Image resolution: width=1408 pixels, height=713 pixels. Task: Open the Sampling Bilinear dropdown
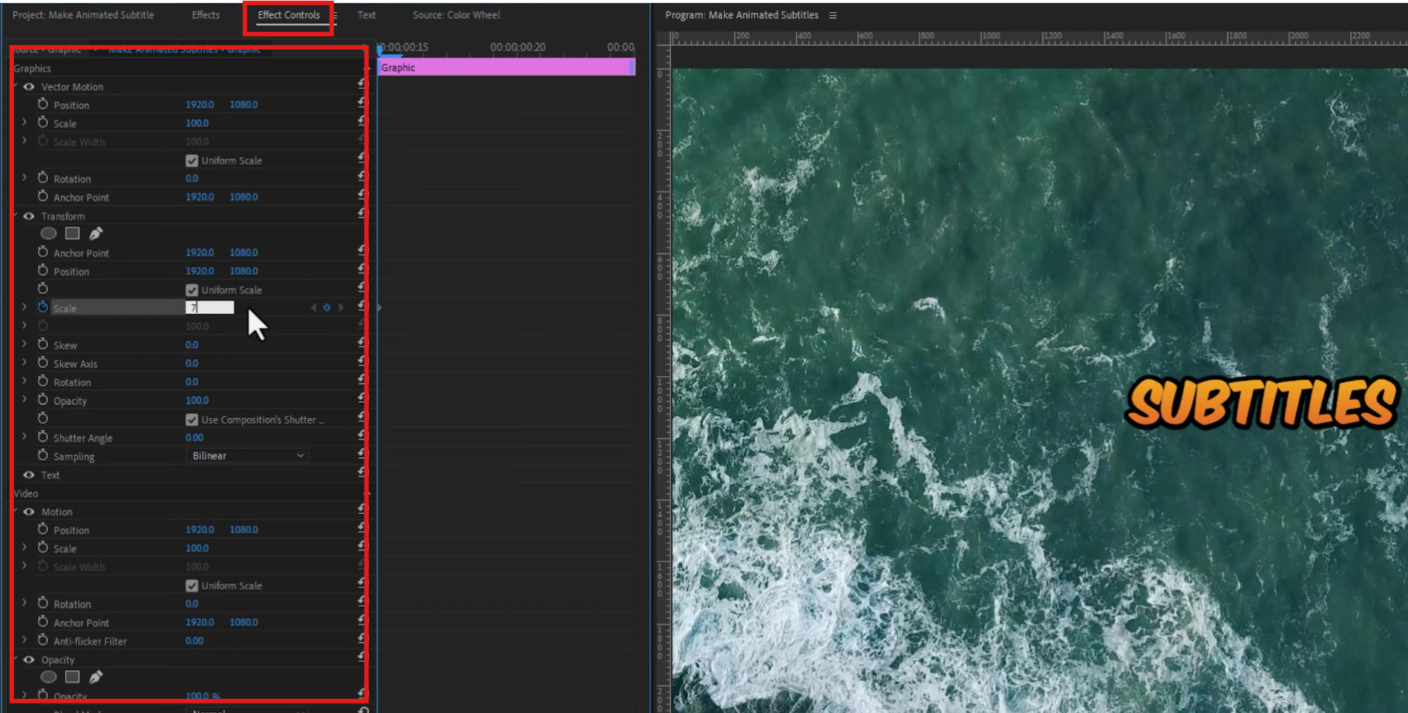(x=247, y=456)
